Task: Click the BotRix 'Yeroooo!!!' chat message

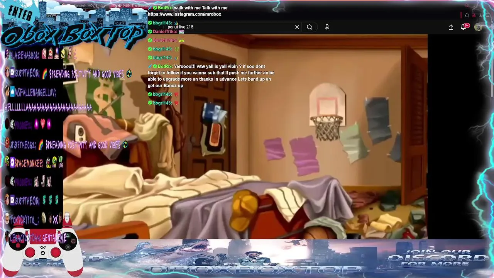Action: tap(211, 76)
